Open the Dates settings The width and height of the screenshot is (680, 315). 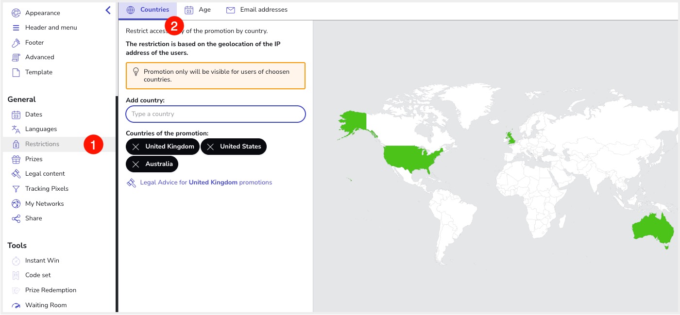[x=34, y=115]
